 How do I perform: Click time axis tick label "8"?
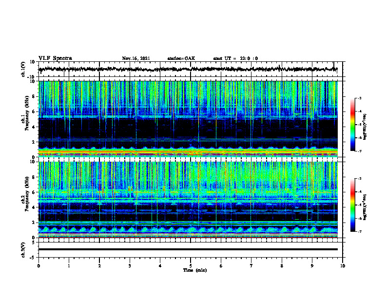282,266
